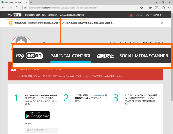Click the email address input field

click(42, 130)
